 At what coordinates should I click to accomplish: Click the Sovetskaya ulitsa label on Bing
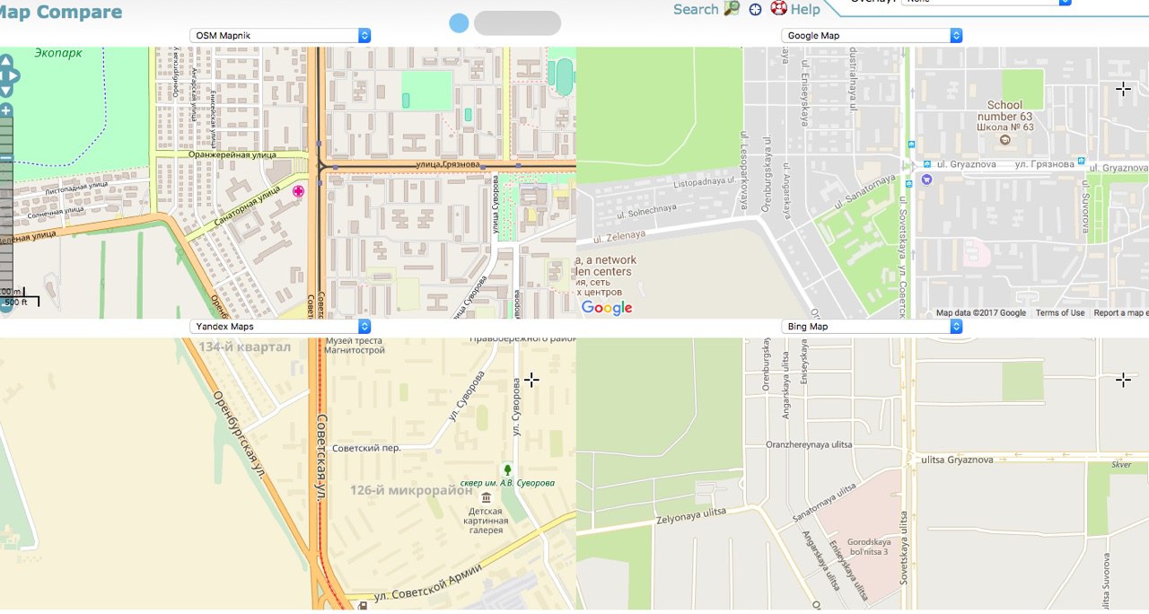(905, 548)
